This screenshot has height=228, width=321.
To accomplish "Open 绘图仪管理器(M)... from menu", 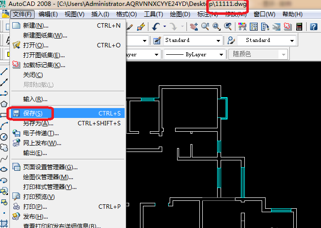I will 68,177.
